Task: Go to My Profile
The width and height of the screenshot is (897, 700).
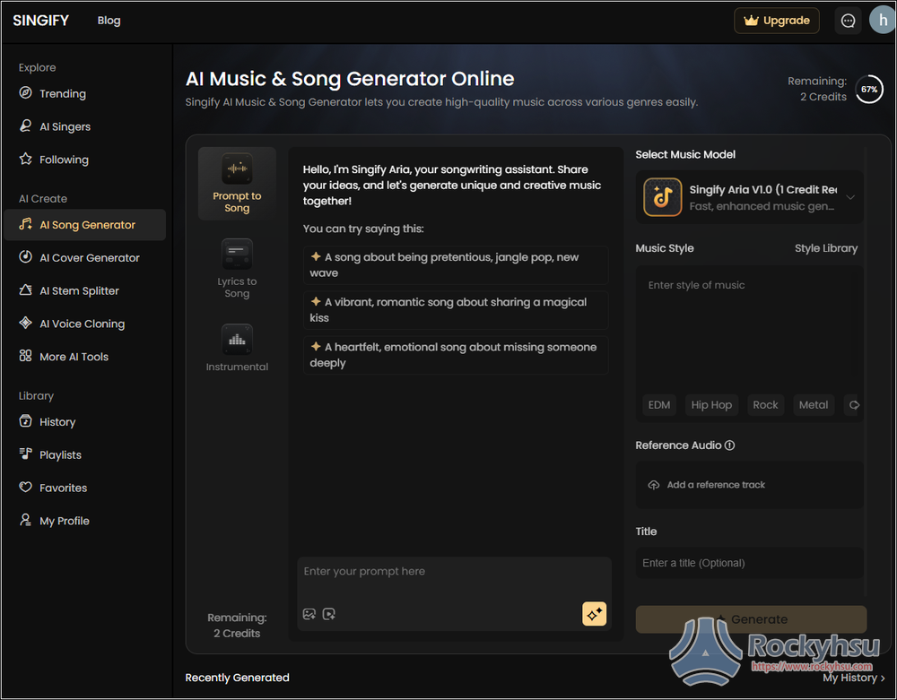Action: click(54, 521)
